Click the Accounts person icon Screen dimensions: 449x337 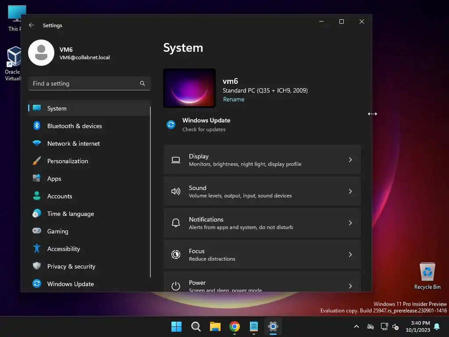coord(37,196)
